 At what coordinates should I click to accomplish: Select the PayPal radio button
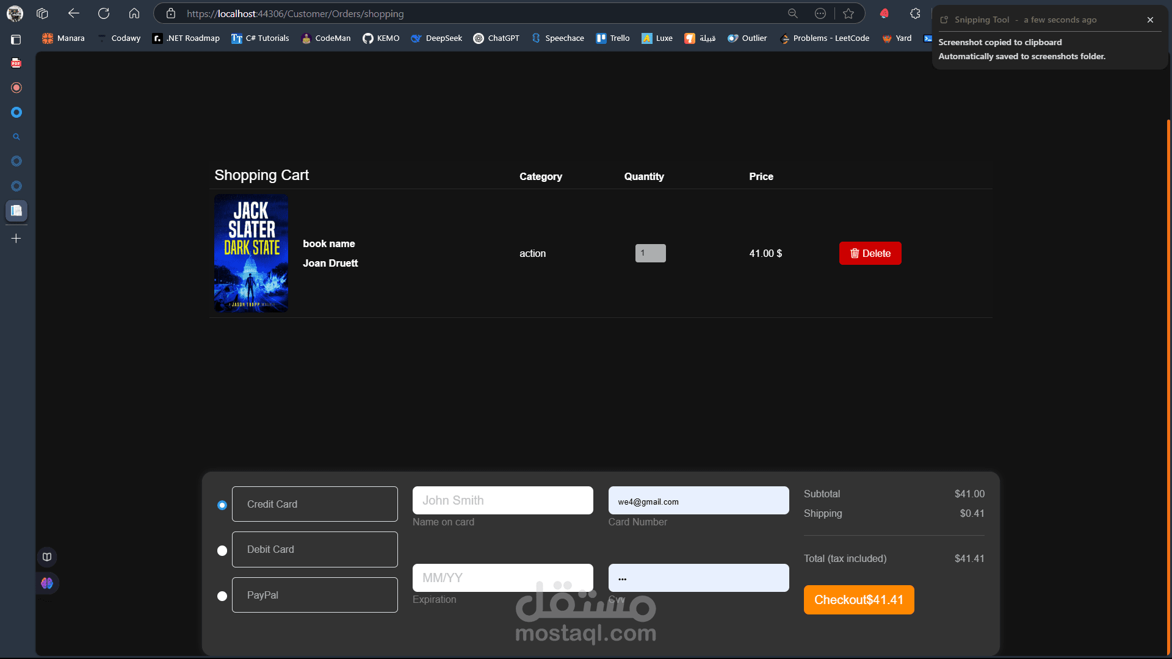(x=222, y=596)
